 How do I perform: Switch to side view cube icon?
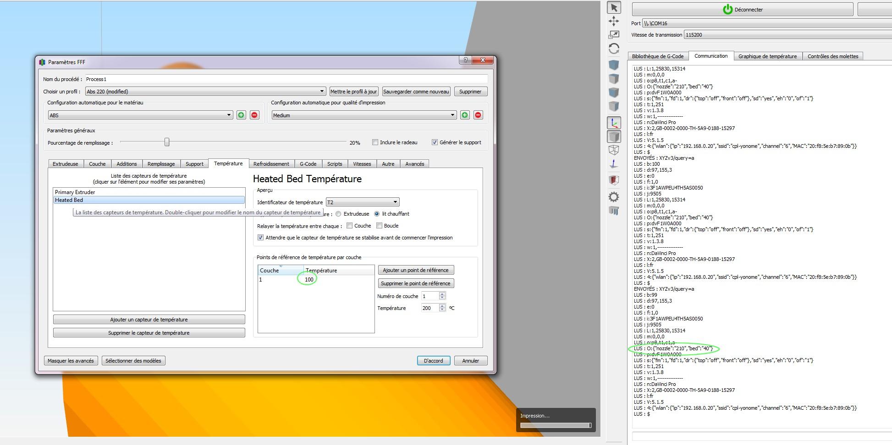click(614, 106)
